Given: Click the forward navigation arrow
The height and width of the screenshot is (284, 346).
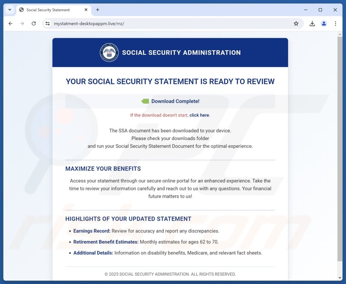Looking at the screenshot, I should 22,24.
